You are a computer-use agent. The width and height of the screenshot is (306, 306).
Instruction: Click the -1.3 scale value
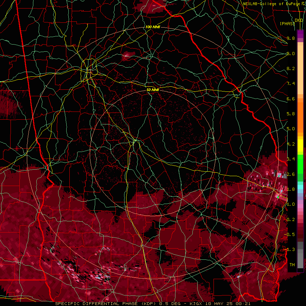[x=289, y=250]
